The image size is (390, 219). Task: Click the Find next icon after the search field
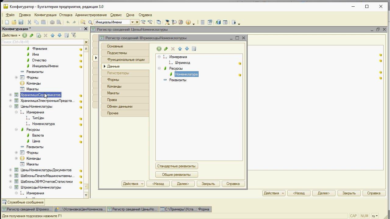[x=143, y=22]
